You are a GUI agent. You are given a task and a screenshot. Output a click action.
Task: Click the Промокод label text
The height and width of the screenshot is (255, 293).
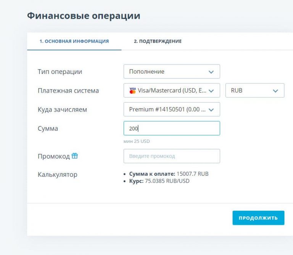click(x=54, y=156)
